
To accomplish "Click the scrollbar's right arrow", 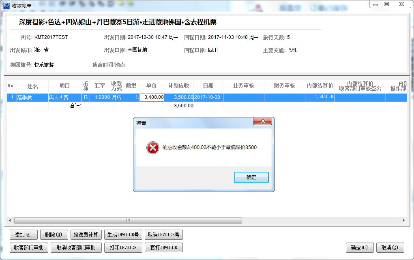I will pyautogui.click(x=404, y=220).
